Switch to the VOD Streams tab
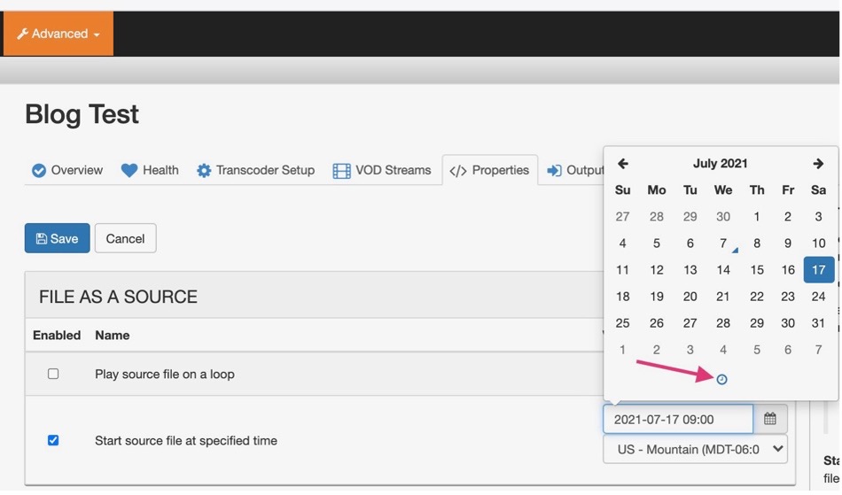Viewport: 842px width, 495px height. pos(382,170)
